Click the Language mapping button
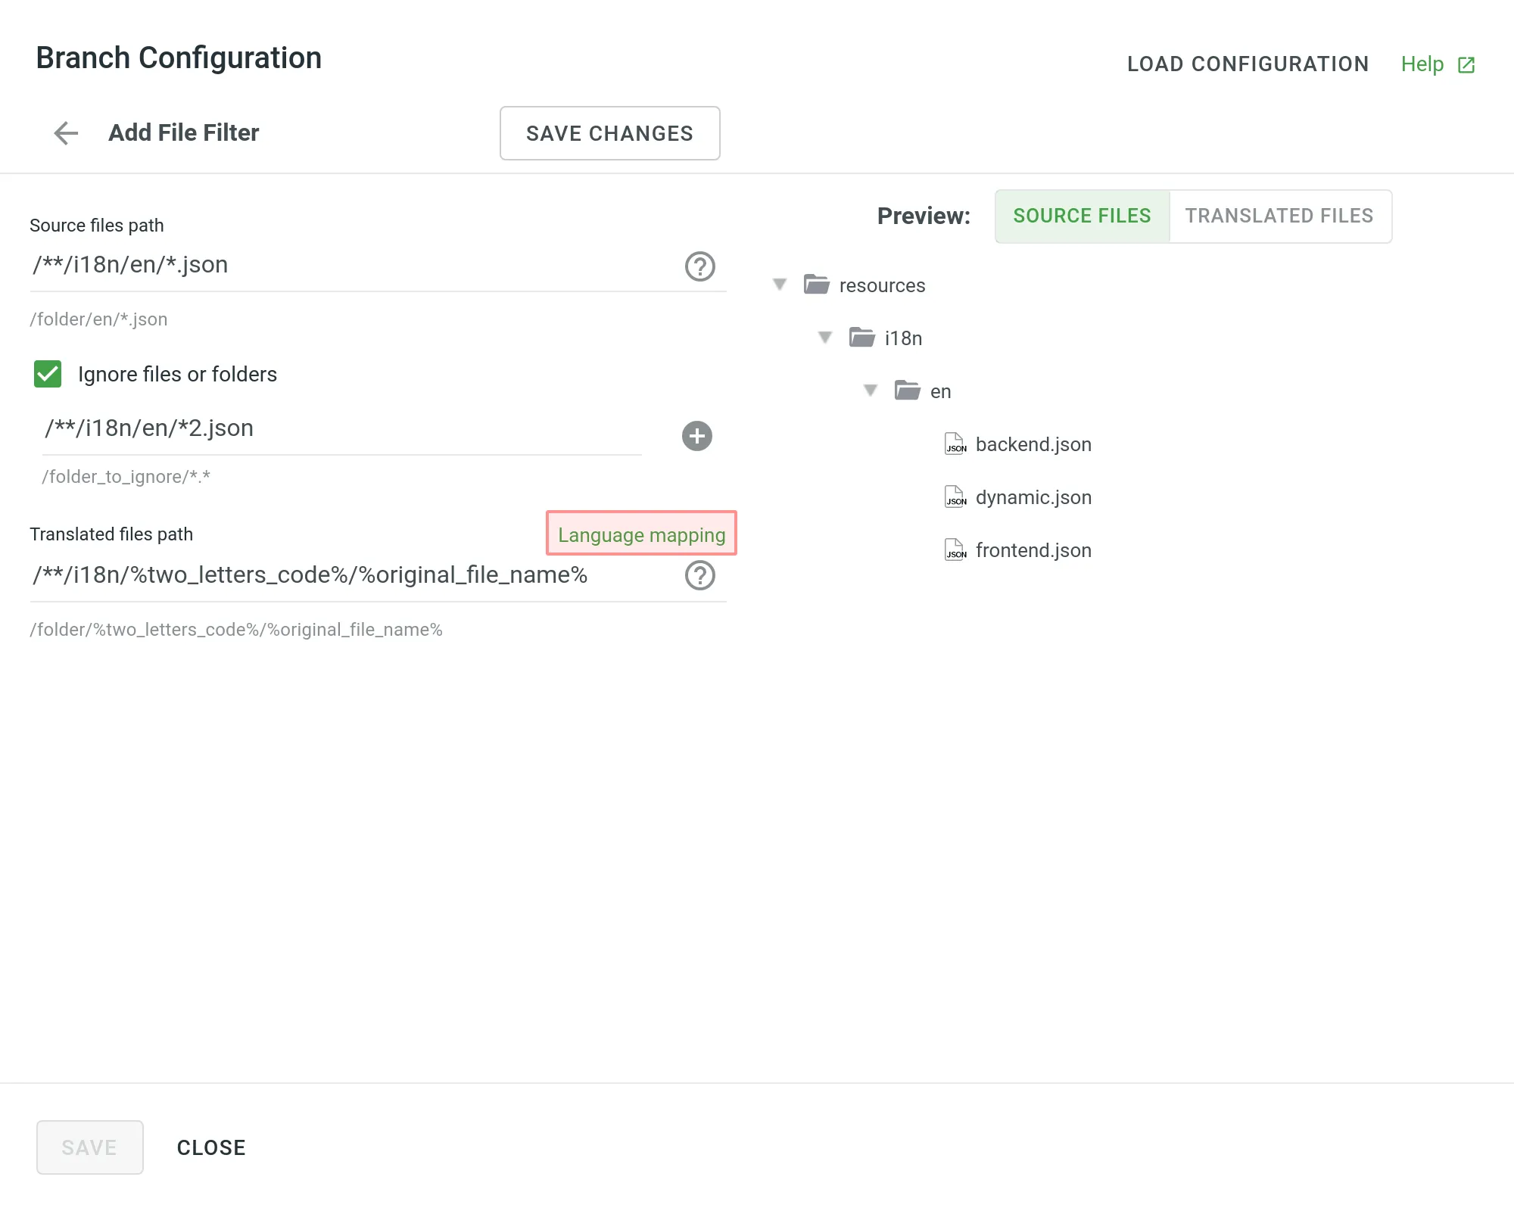This screenshot has width=1514, height=1211. [x=641, y=534]
